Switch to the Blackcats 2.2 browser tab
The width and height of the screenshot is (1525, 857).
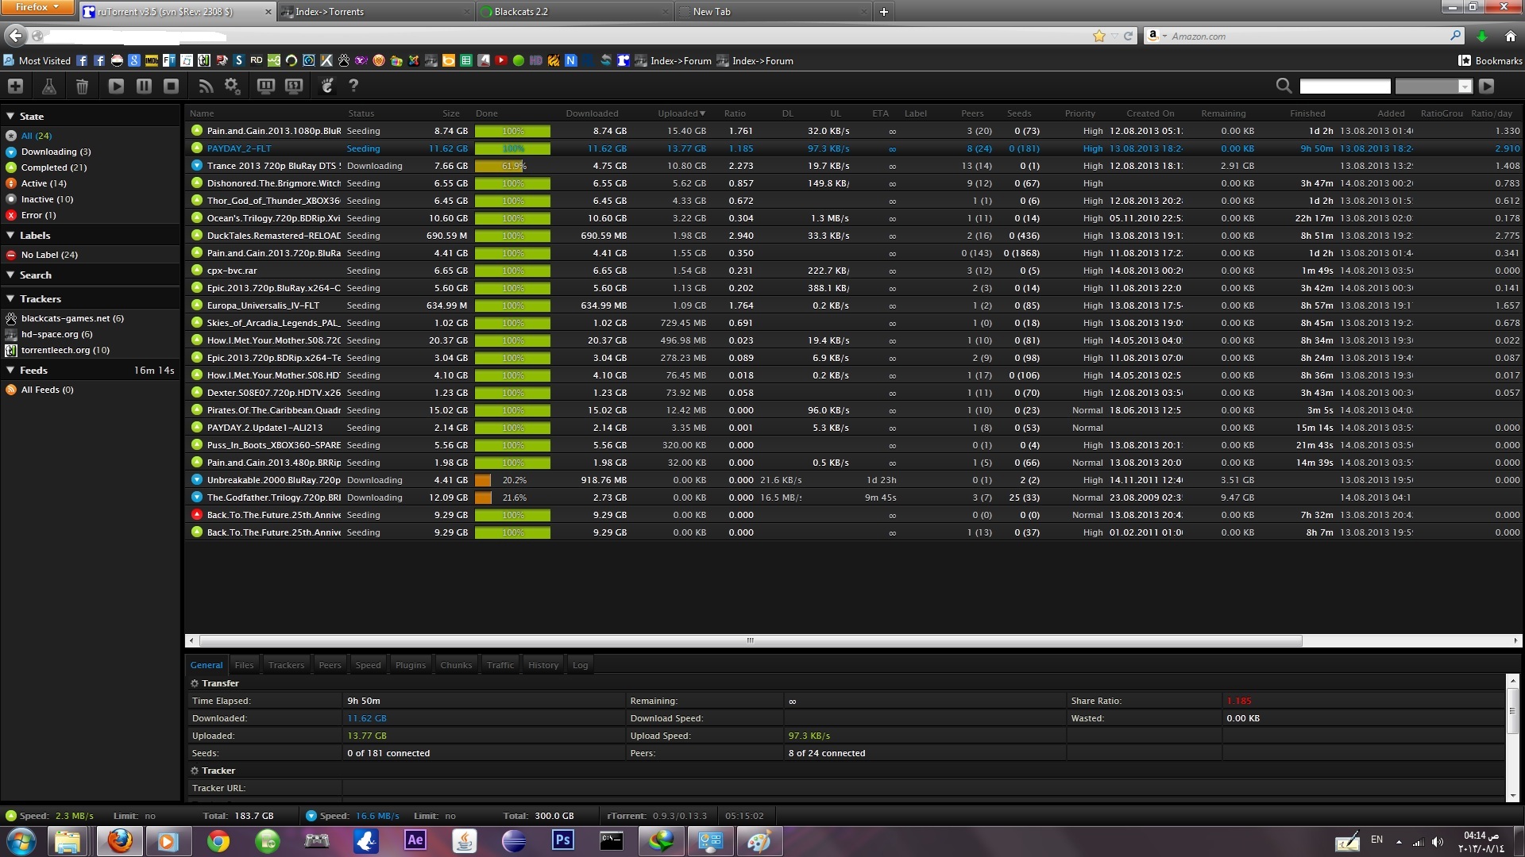[x=573, y=11]
